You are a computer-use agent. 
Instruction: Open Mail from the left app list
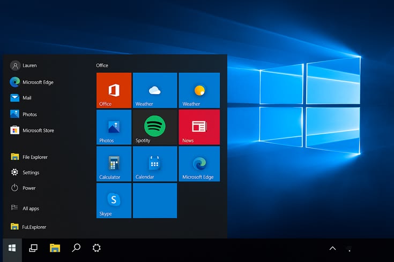tap(20, 98)
